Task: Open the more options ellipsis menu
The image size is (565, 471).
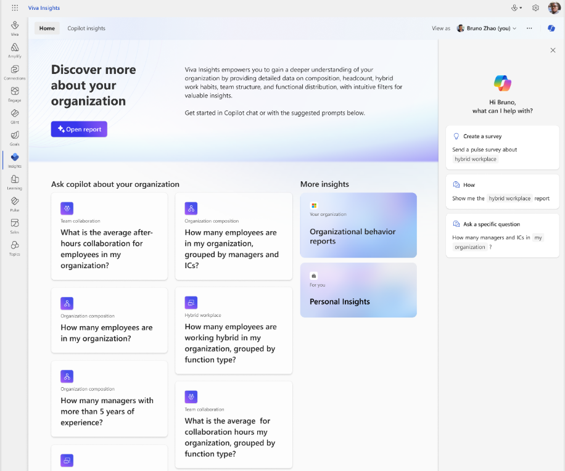Action: 529,28
